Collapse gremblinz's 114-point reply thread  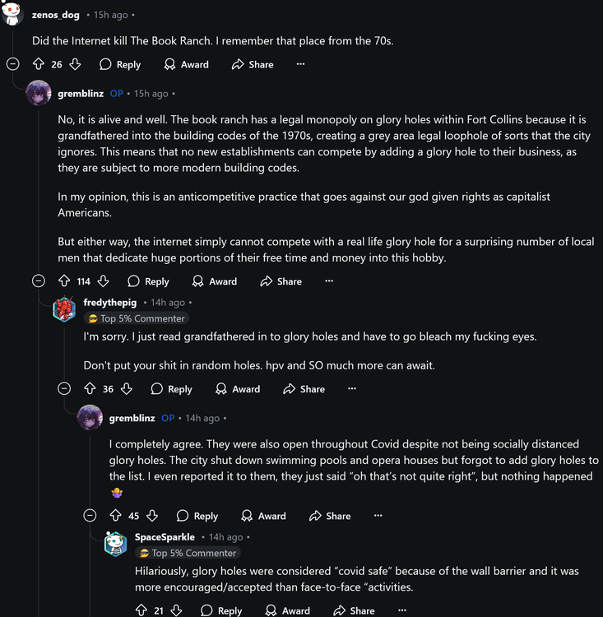coord(39,281)
